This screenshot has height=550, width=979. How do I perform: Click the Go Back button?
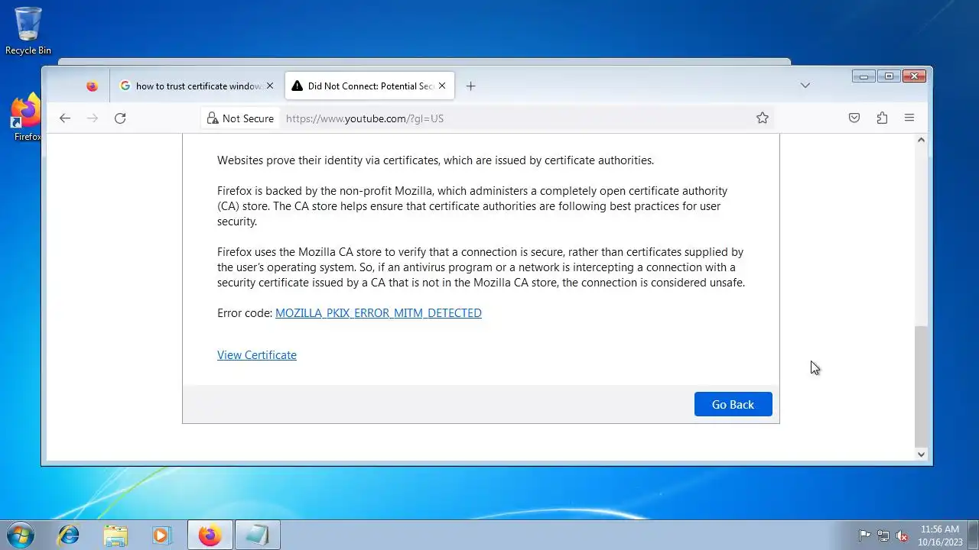pos(733,404)
